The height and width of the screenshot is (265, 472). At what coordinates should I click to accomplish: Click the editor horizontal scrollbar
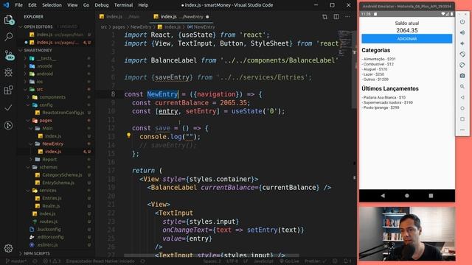pos(212,255)
